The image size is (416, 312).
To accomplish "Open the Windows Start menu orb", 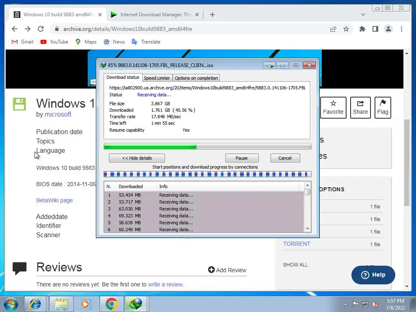I will pyautogui.click(x=11, y=304).
